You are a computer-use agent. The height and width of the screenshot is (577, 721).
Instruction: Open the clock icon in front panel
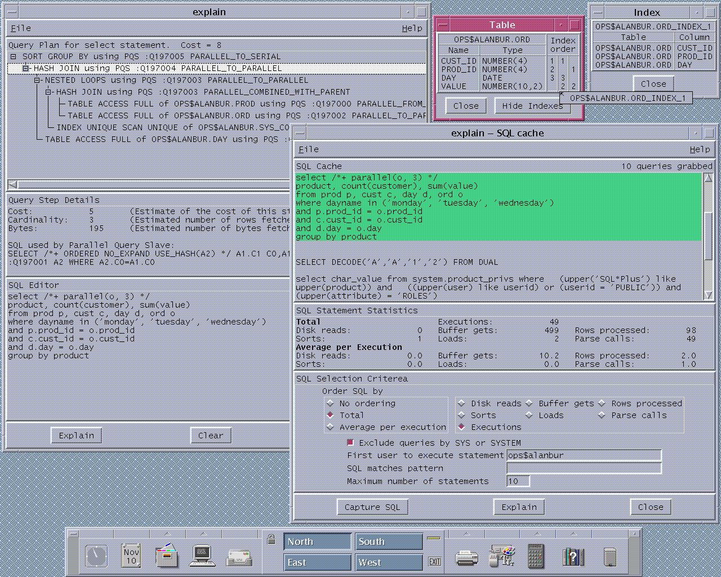click(x=96, y=556)
